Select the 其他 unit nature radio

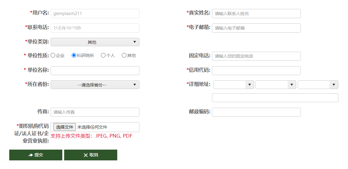click(124, 56)
